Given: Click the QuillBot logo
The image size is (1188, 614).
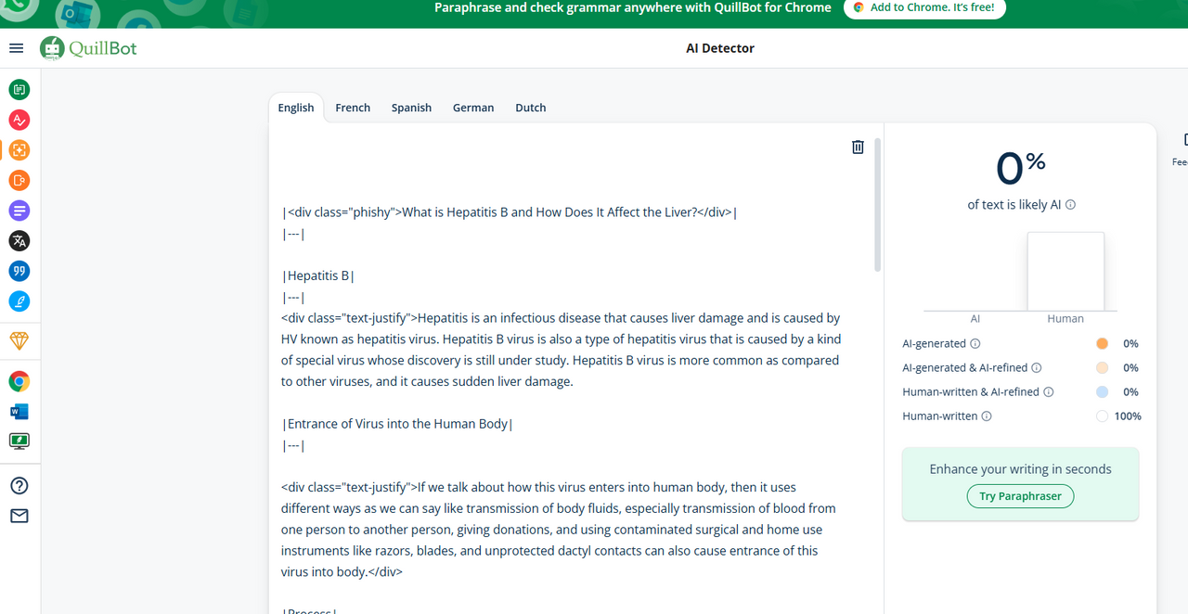Looking at the screenshot, I should pos(88,48).
